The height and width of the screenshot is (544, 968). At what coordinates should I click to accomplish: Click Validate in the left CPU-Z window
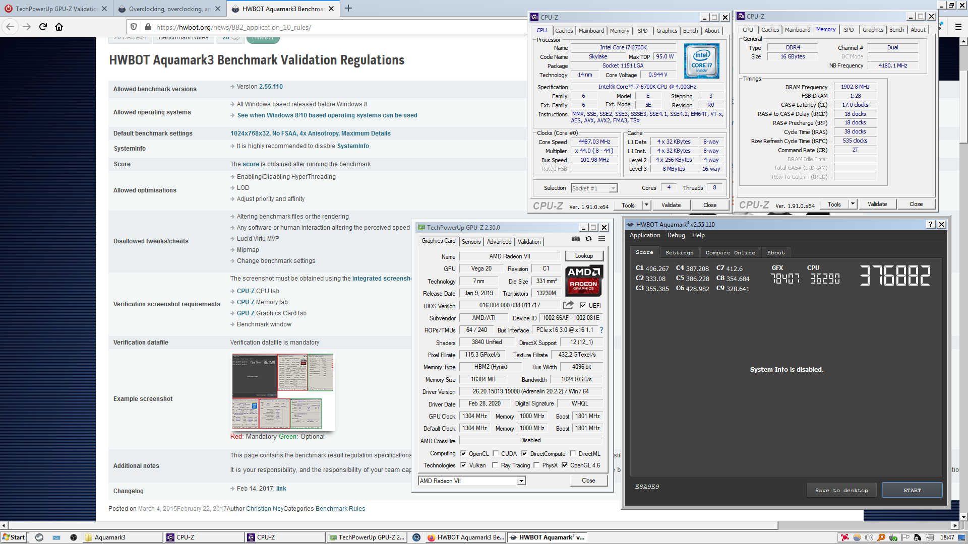671,205
